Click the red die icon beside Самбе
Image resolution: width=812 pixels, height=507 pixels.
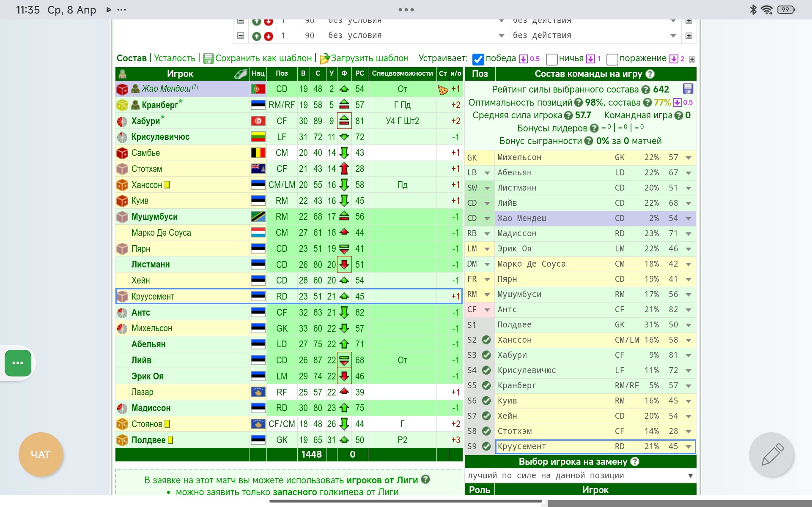122,153
